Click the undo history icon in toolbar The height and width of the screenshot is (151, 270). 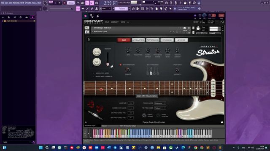[166, 3]
